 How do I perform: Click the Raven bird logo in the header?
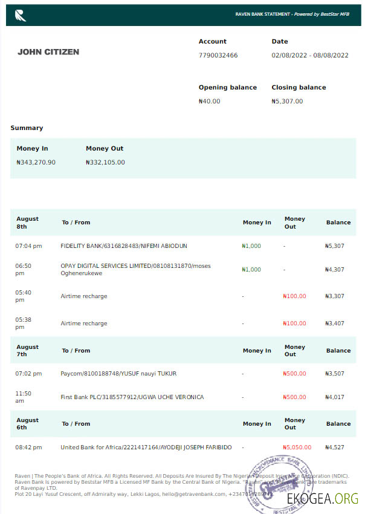(x=21, y=15)
